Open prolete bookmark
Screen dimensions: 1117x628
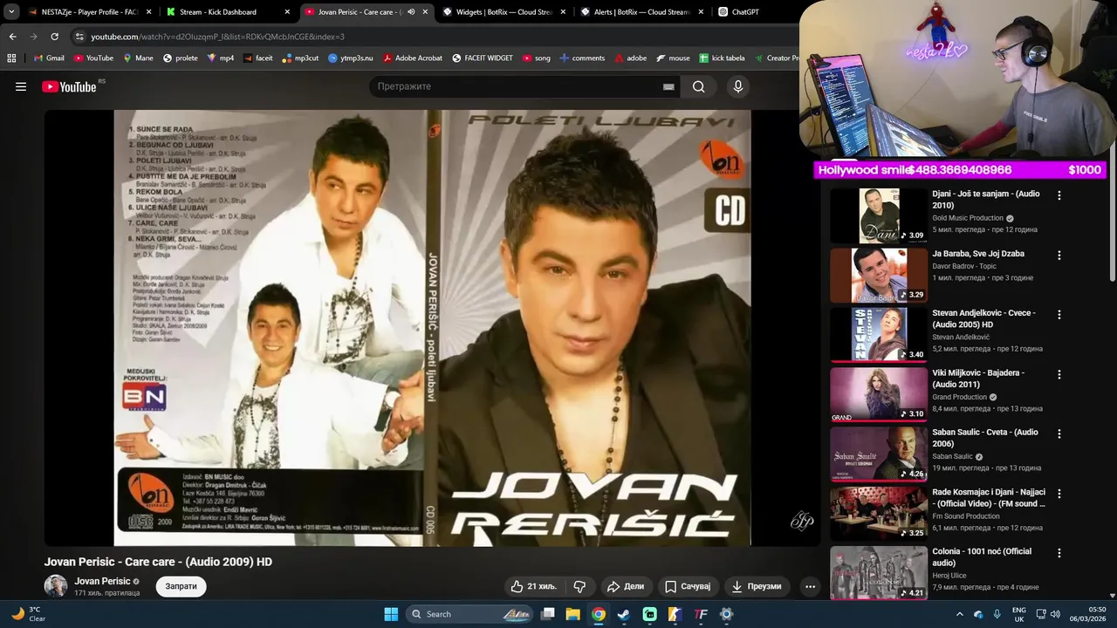coord(179,58)
